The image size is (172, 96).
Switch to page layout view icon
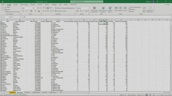[150, 95]
